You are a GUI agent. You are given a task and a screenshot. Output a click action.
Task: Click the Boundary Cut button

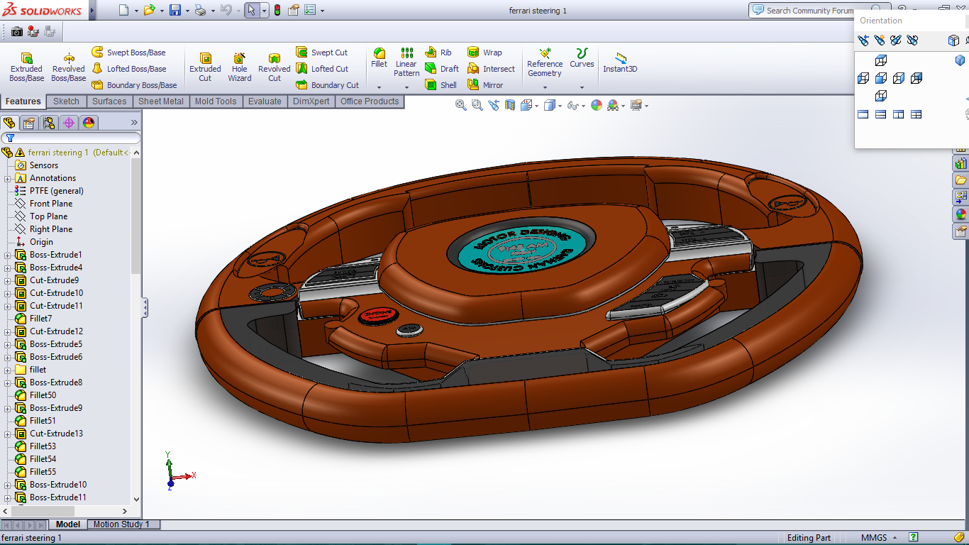pyautogui.click(x=328, y=85)
